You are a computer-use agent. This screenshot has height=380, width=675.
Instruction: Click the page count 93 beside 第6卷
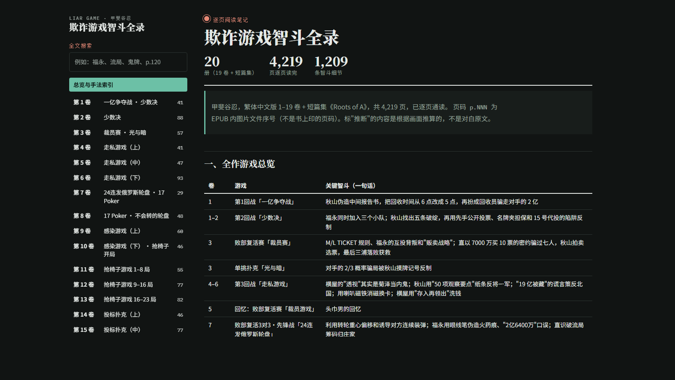pos(180,178)
